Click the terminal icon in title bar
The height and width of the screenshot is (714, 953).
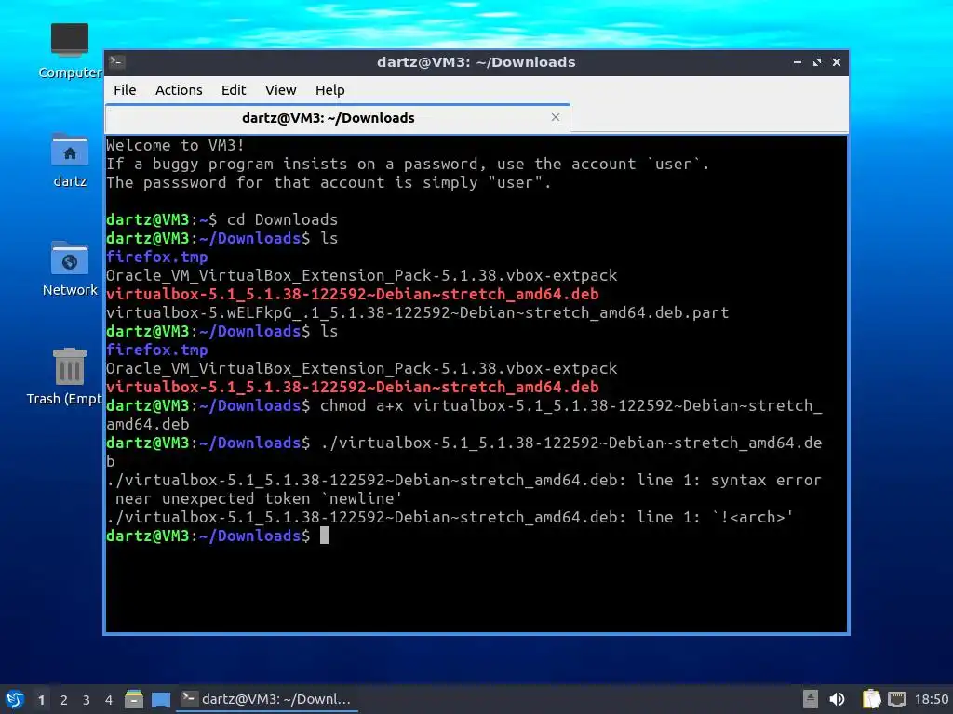tap(117, 62)
